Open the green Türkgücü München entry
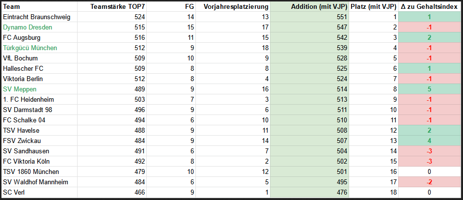 30,48
